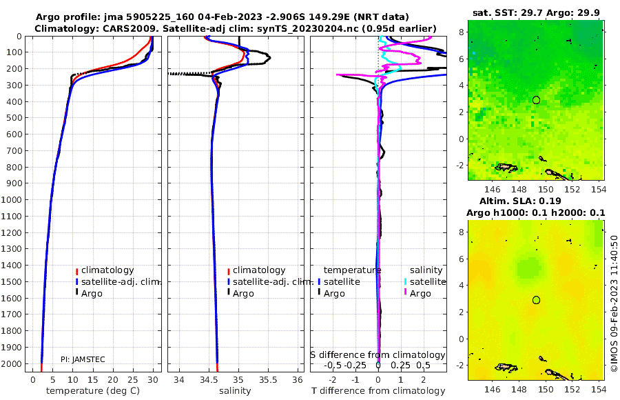Click the Altim. SLA: 0.19 heading
Screen dimensions: 620x400
click(x=520, y=201)
